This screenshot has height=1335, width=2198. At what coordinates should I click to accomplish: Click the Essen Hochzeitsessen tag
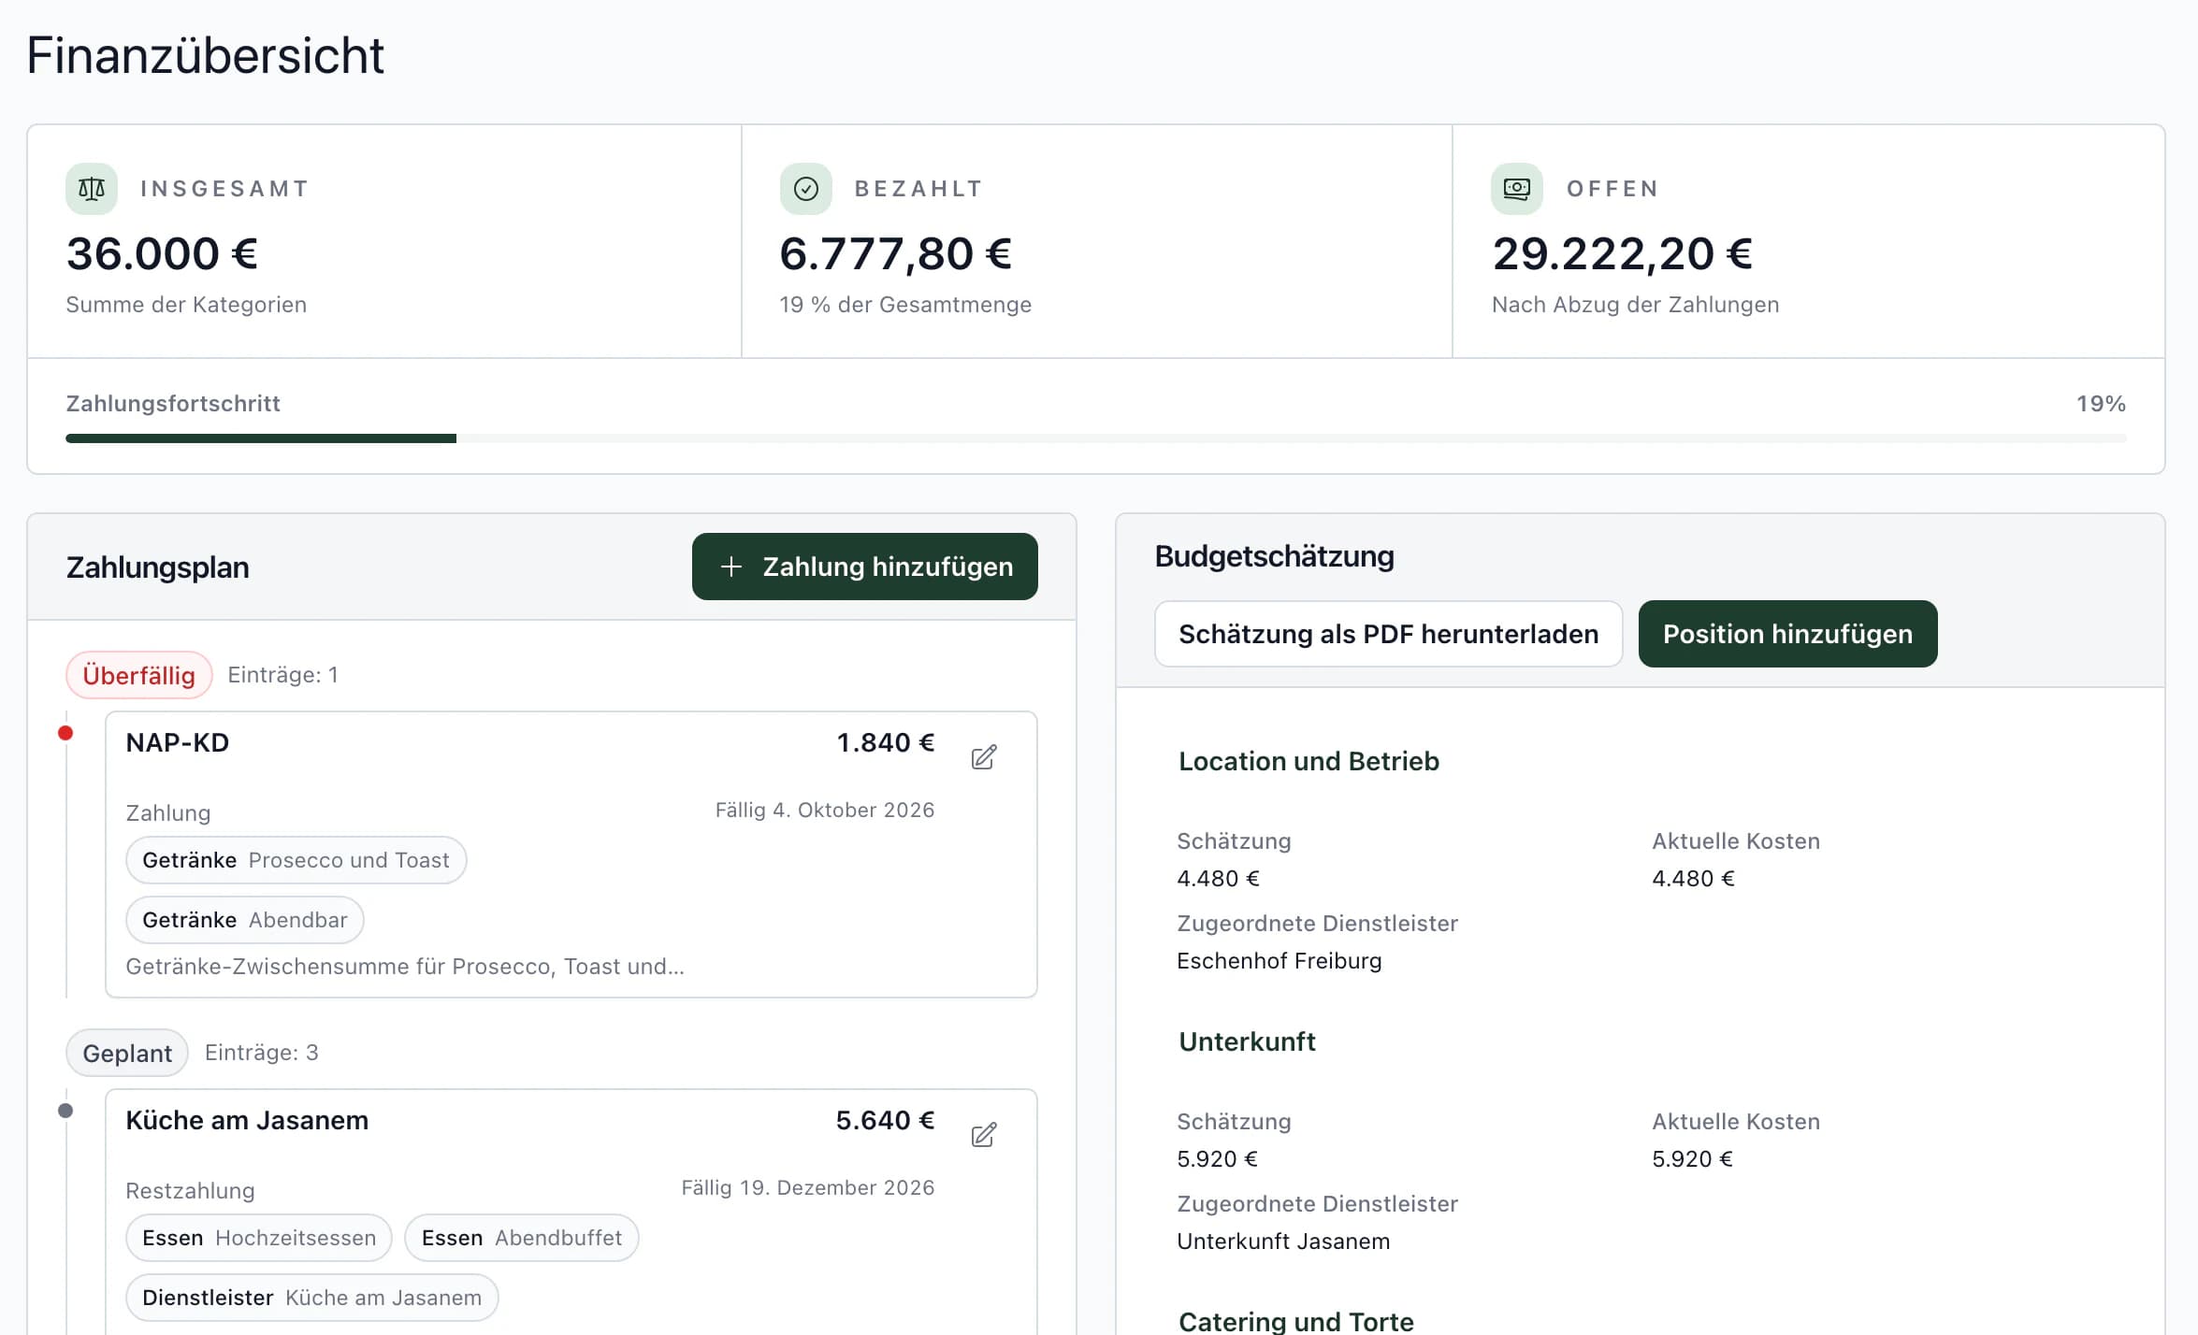pos(259,1238)
